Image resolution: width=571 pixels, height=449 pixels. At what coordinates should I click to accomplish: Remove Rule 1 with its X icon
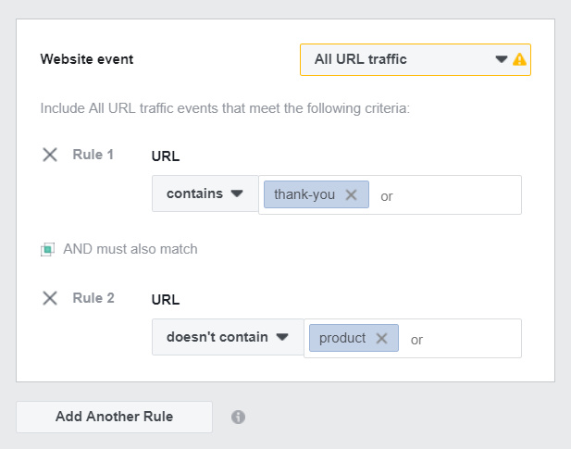[50, 155]
